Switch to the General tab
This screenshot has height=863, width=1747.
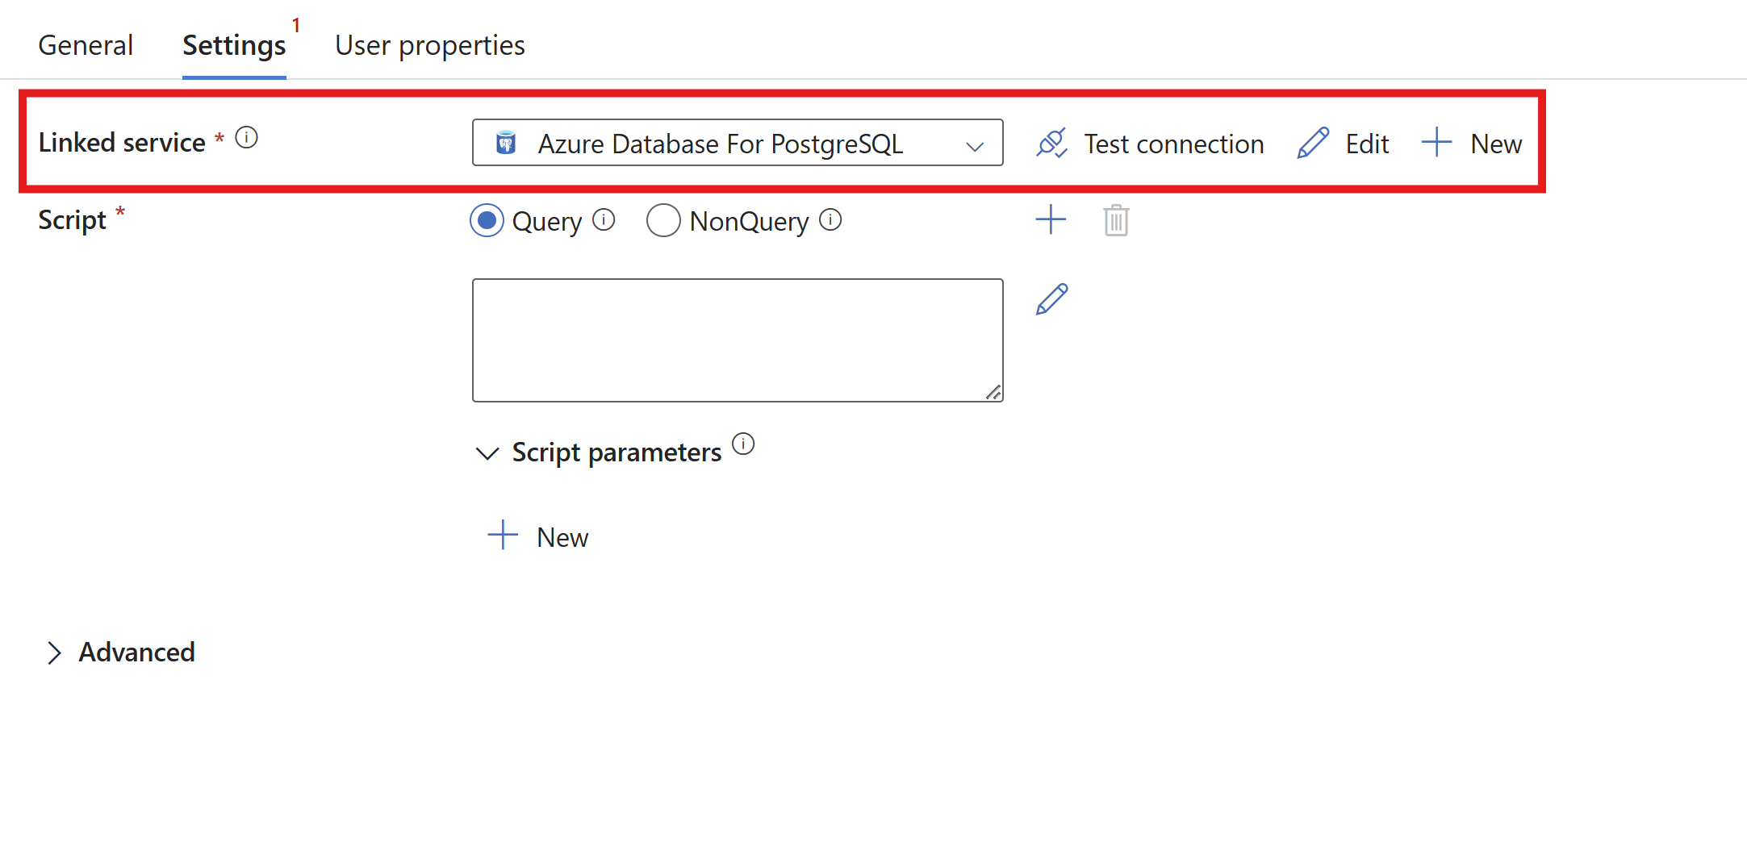pos(86,45)
